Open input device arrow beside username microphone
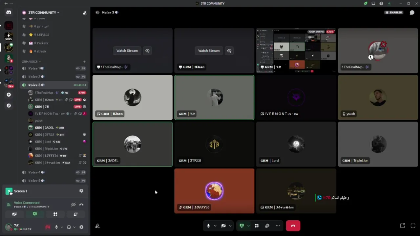 click(61, 227)
